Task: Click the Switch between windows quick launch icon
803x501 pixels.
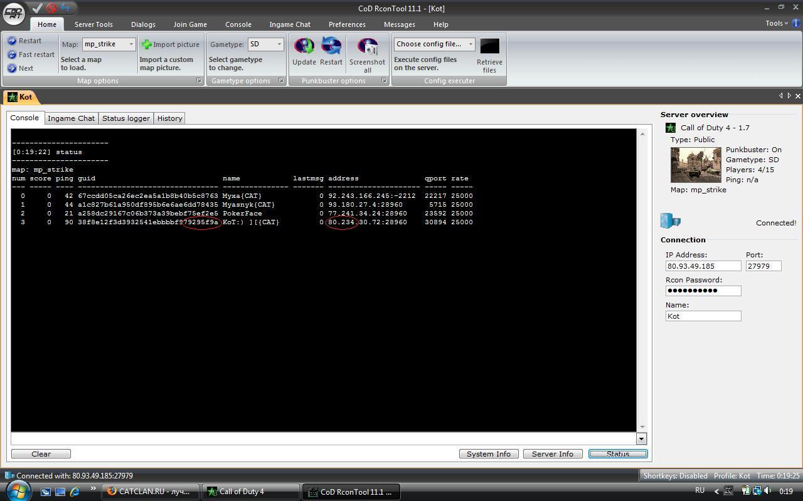Action: 46,492
